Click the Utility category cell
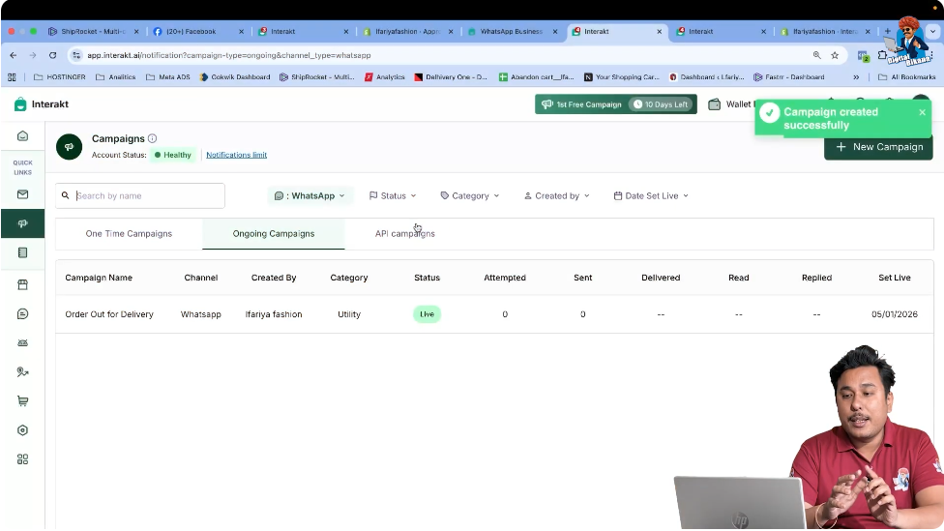 click(x=348, y=314)
